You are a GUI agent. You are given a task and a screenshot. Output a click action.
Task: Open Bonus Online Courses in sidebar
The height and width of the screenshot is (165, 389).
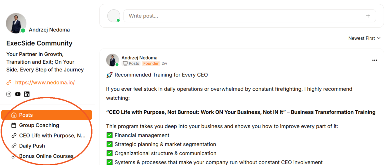point(46,156)
